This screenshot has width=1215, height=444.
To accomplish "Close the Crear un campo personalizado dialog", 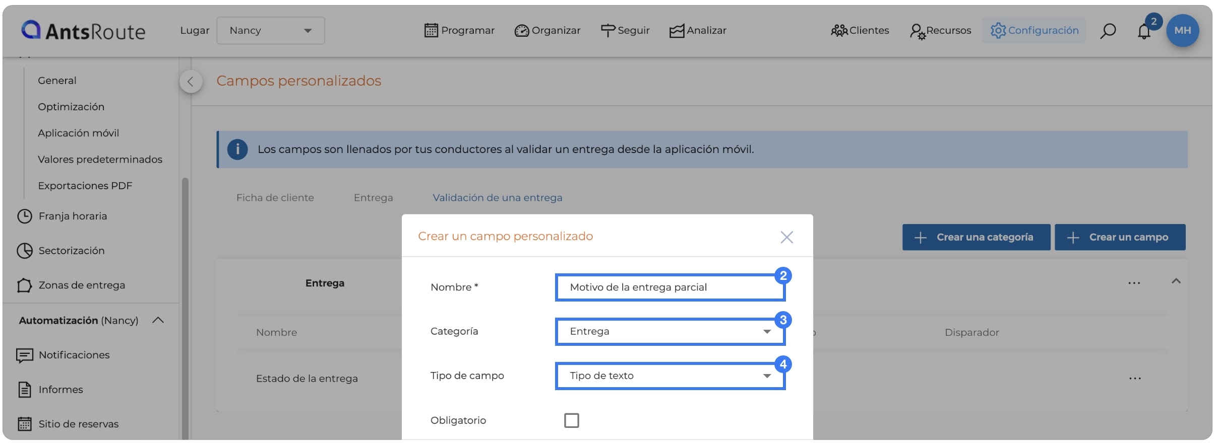I will tap(786, 237).
